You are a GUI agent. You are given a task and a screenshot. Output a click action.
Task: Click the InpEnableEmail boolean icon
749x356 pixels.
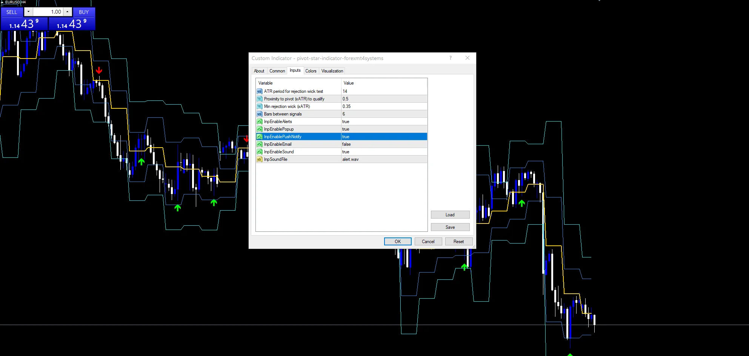click(x=259, y=144)
